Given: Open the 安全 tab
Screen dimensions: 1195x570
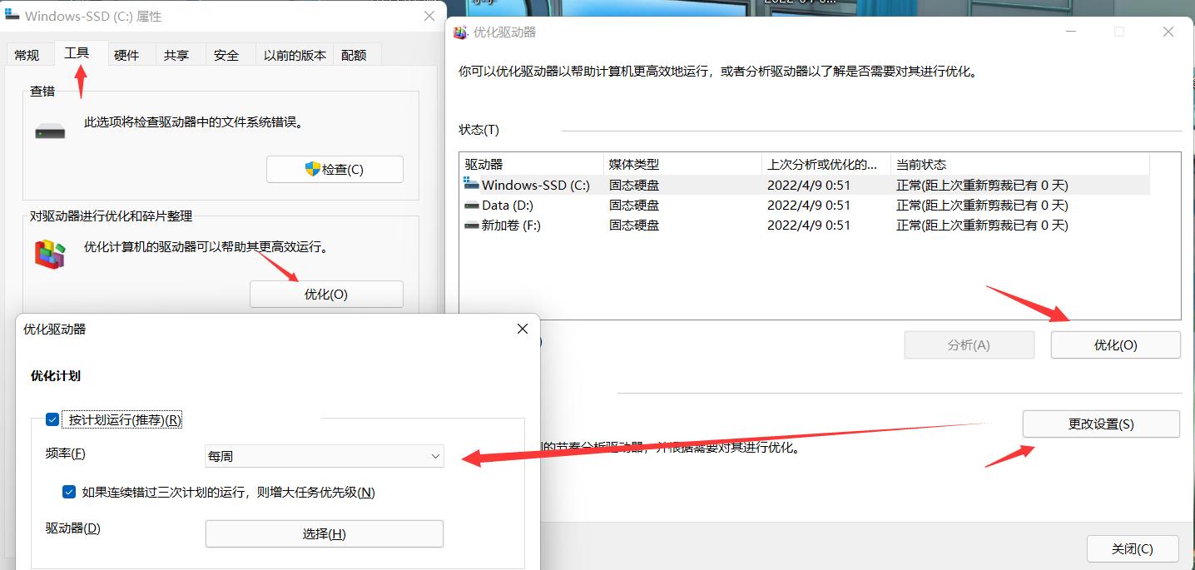Looking at the screenshot, I should tap(226, 53).
